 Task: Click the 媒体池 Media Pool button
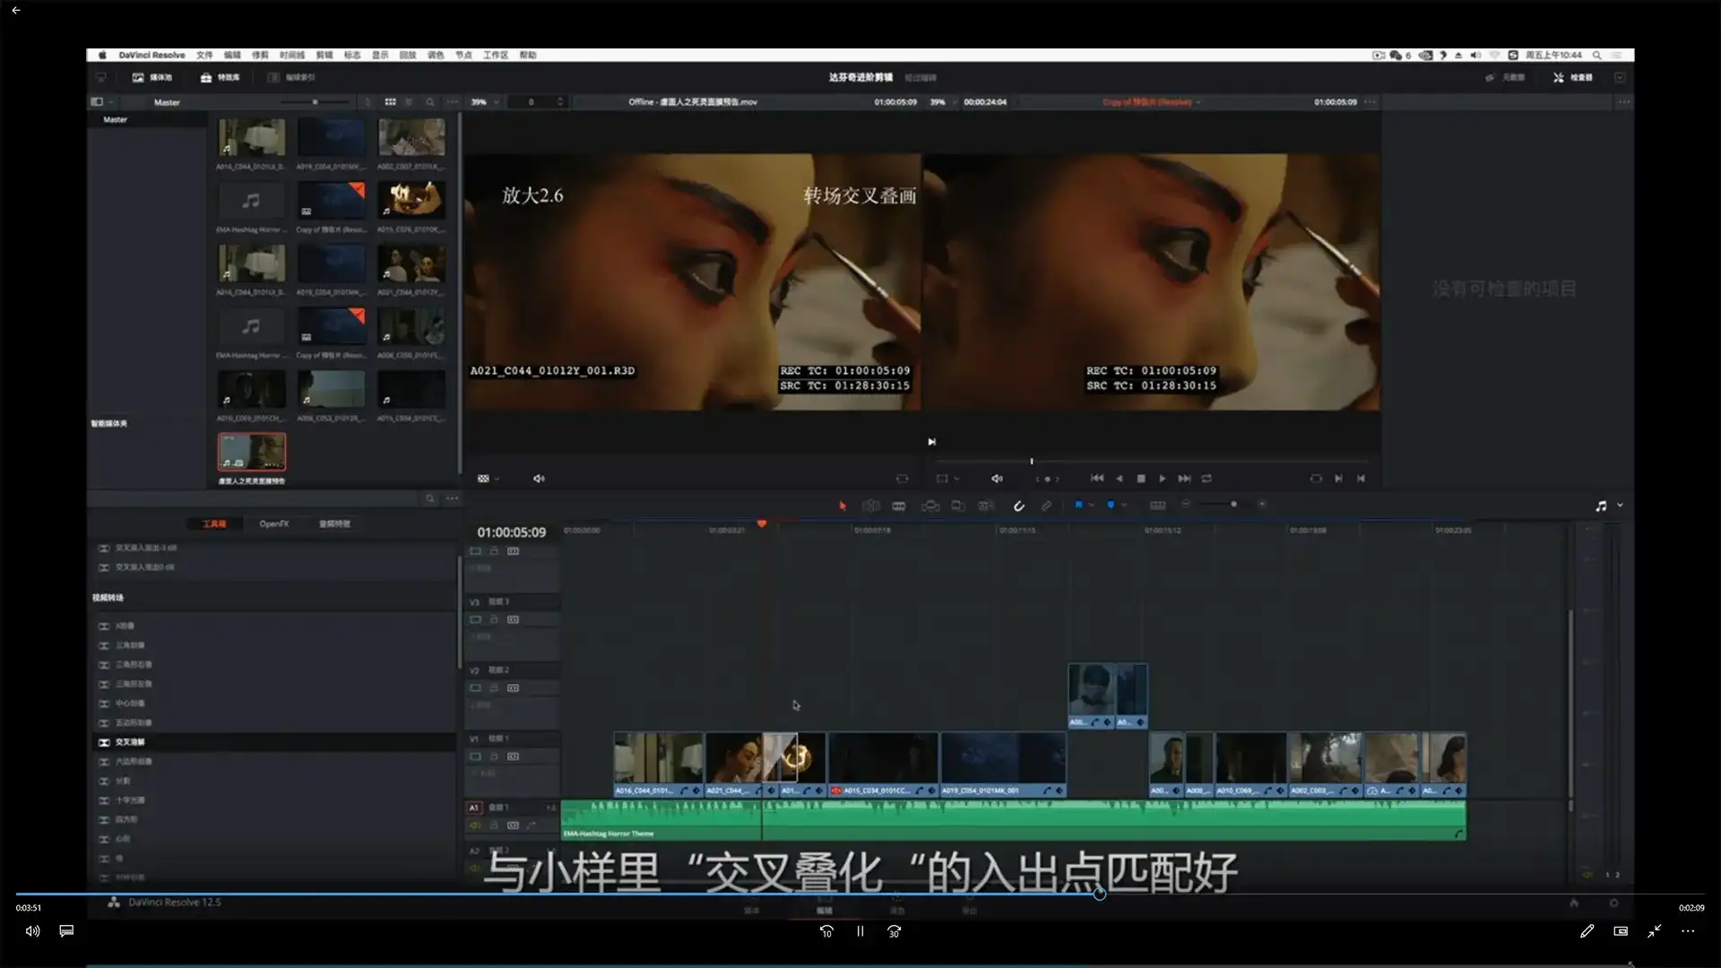pos(152,78)
